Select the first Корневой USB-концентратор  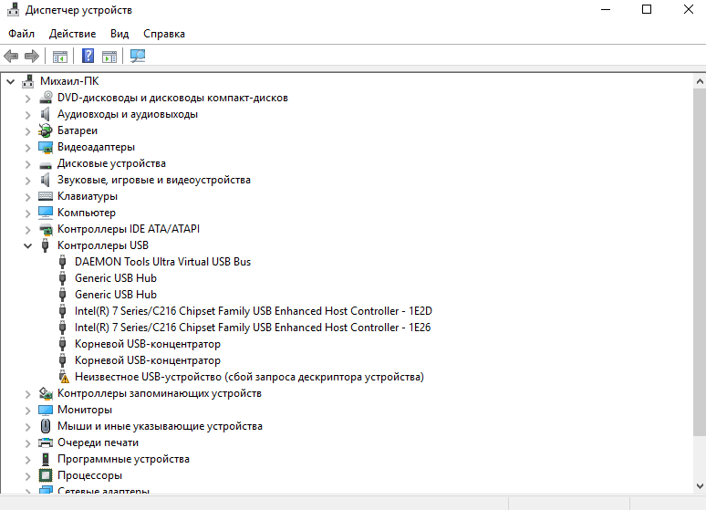(148, 344)
